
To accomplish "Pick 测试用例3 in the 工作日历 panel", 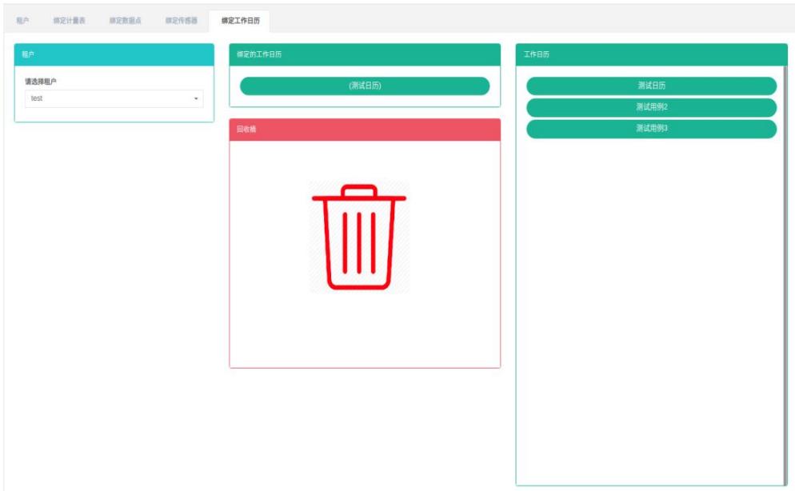I will click(x=651, y=129).
